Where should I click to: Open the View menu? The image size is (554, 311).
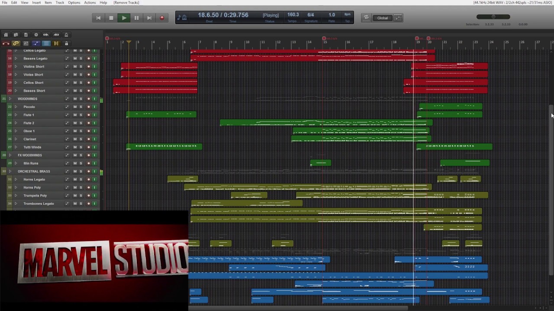click(x=25, y=3)
